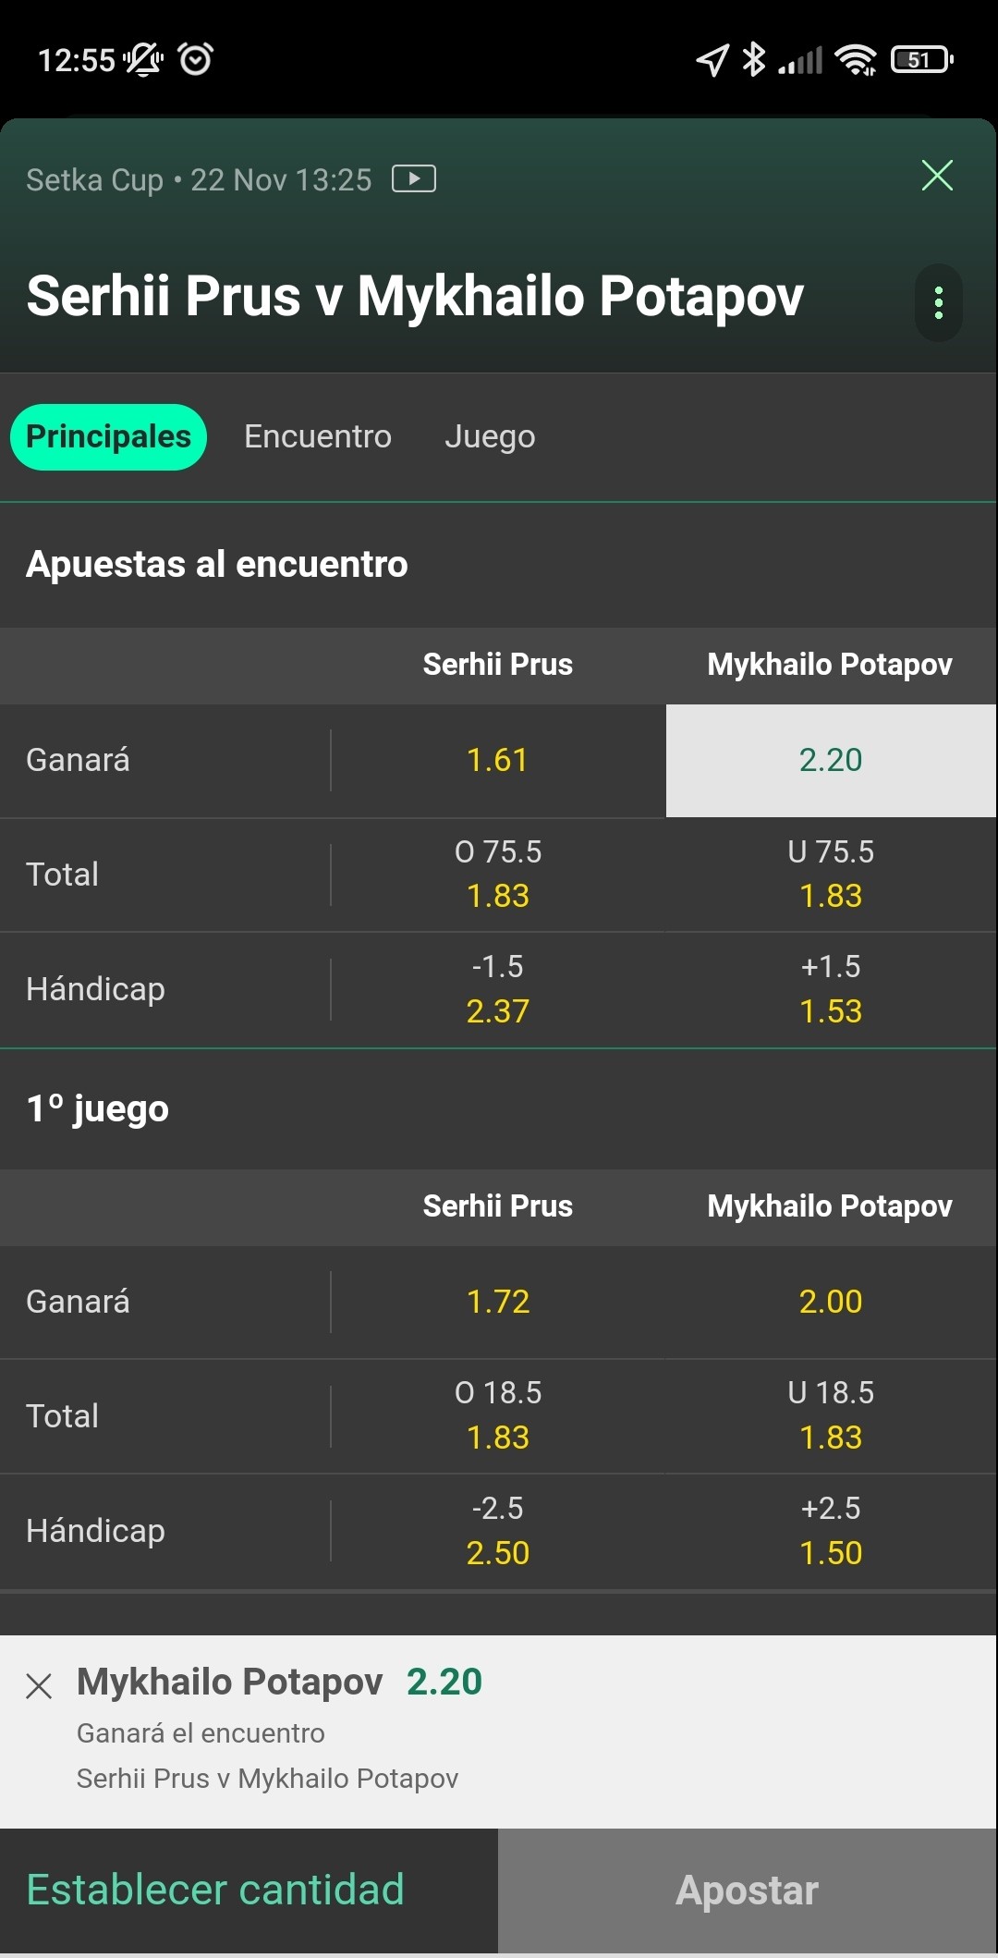Switch to the Encuentro tab
Viewport: 998px width, 1958px height.
[318, 436]
